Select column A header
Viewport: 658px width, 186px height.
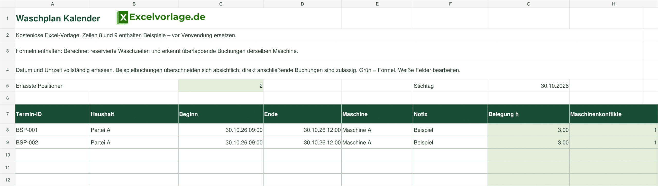[52, 4]
